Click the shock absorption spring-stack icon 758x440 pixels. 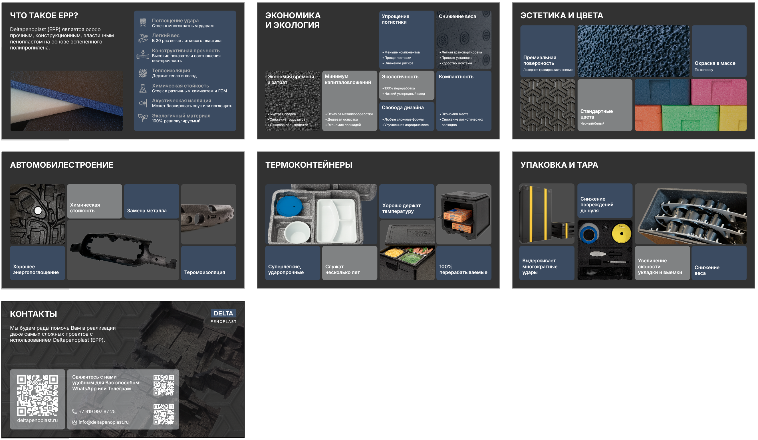pos(143,23)
